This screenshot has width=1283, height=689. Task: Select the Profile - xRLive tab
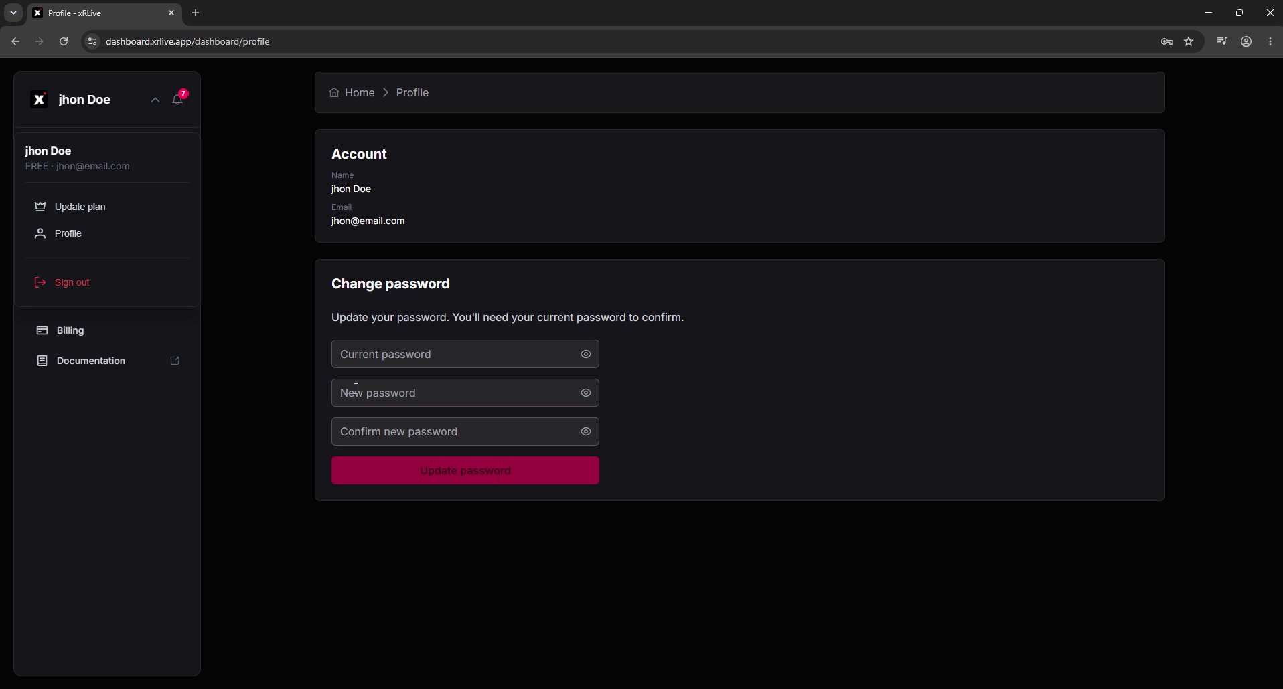click(x=104, y=13)
